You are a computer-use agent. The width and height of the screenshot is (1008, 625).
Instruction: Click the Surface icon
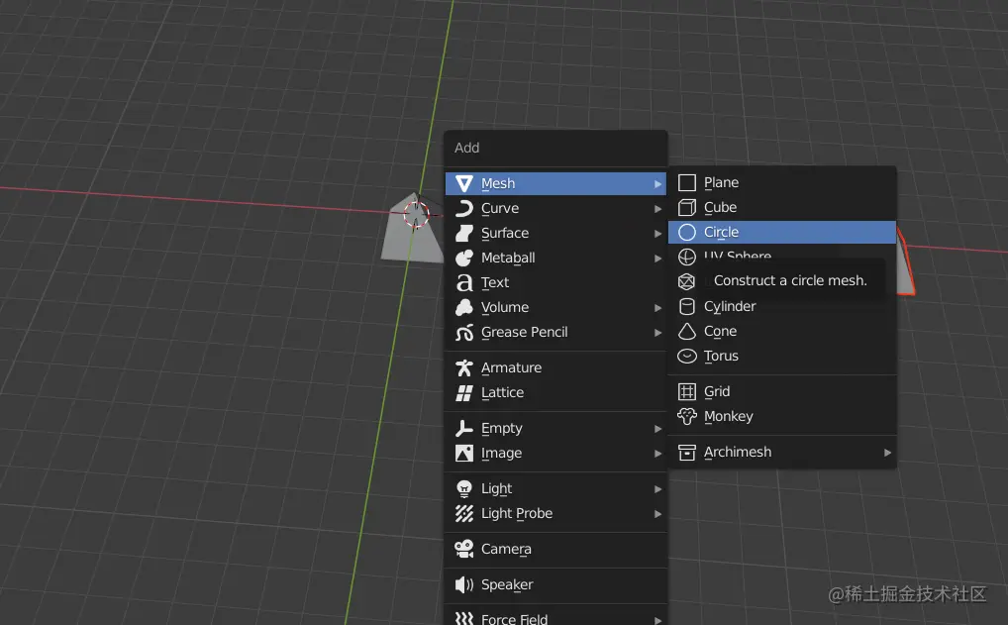[x=464, y=234]
